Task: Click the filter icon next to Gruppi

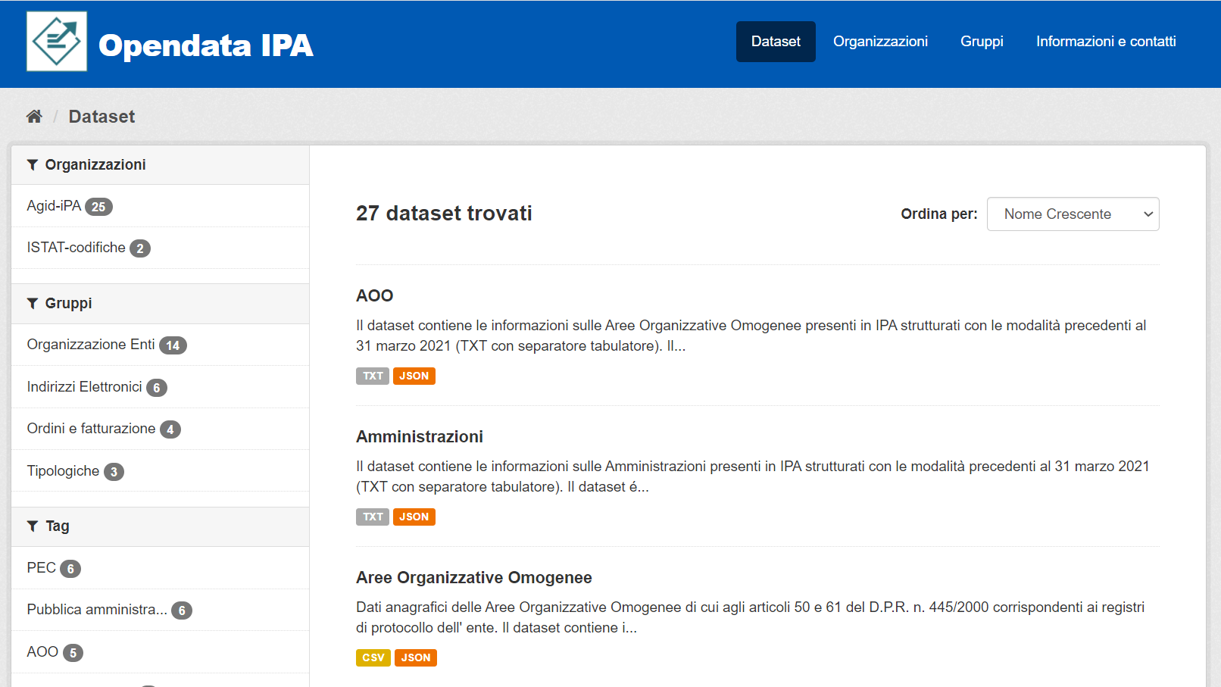Action: click(x=32, y=303)
